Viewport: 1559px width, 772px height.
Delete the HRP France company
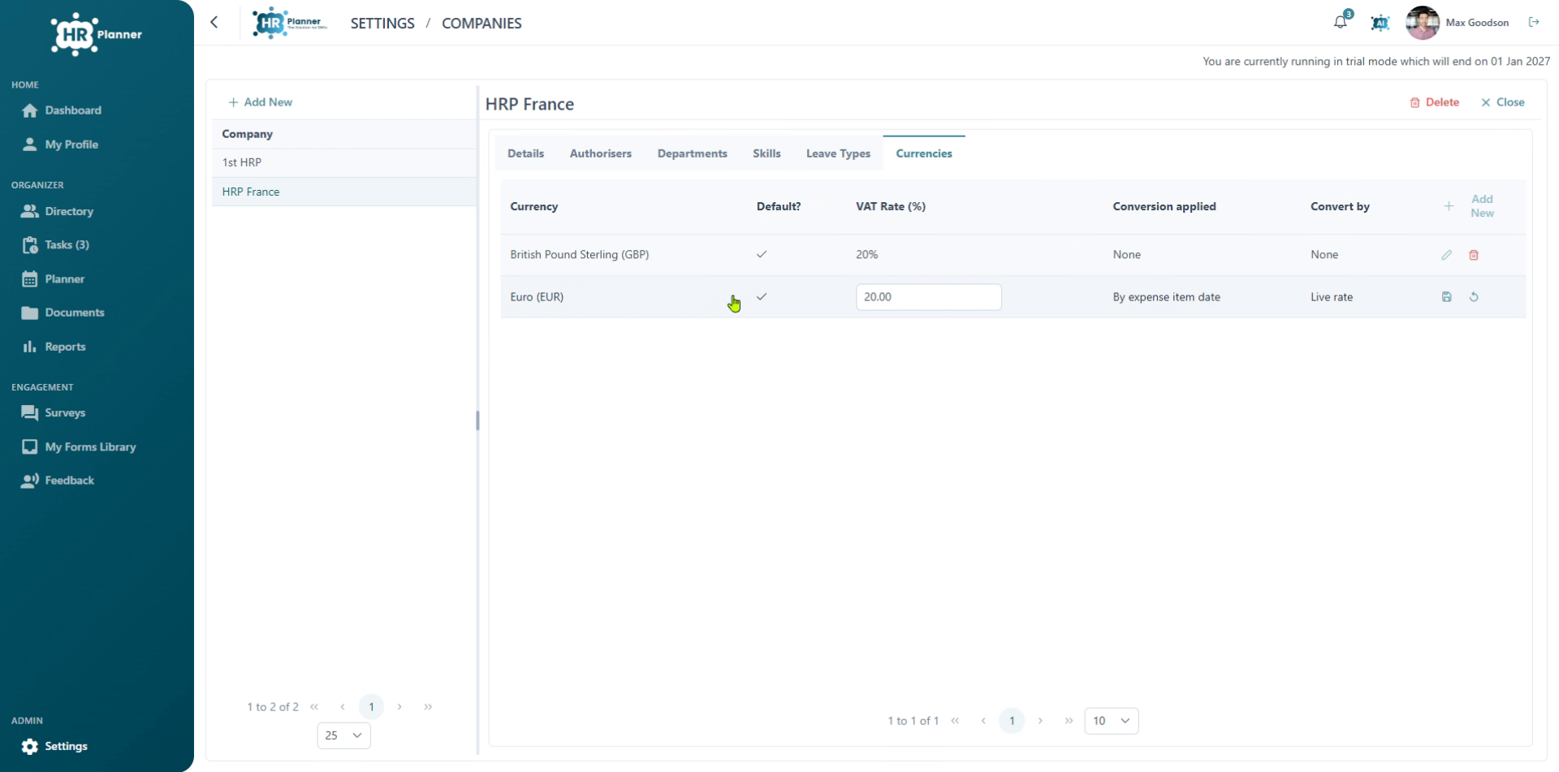(1435, 102)
